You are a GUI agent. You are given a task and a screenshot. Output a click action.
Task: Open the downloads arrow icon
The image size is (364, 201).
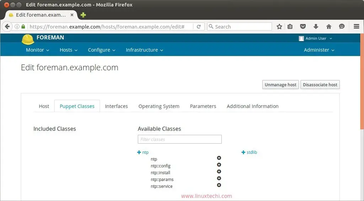(316, 27)
